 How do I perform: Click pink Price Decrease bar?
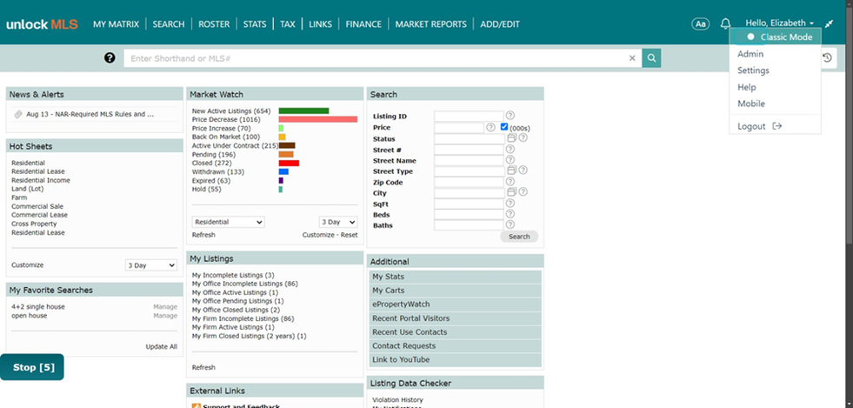point(318,119)
